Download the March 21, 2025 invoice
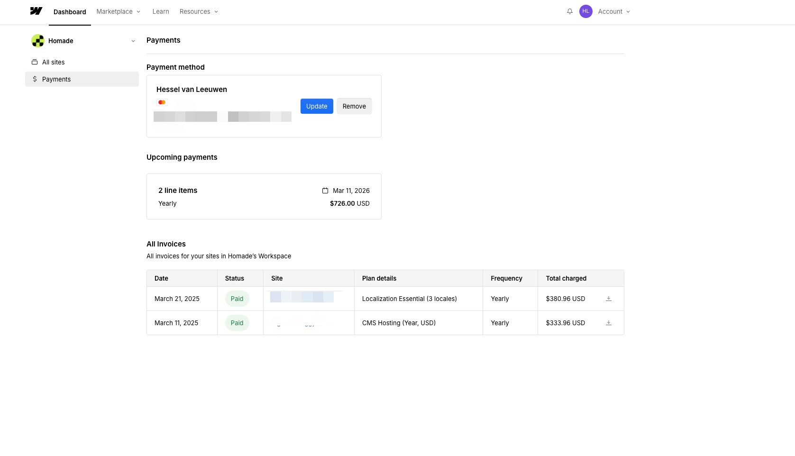This screenshot has width=795, height=456. pos(609,299)
